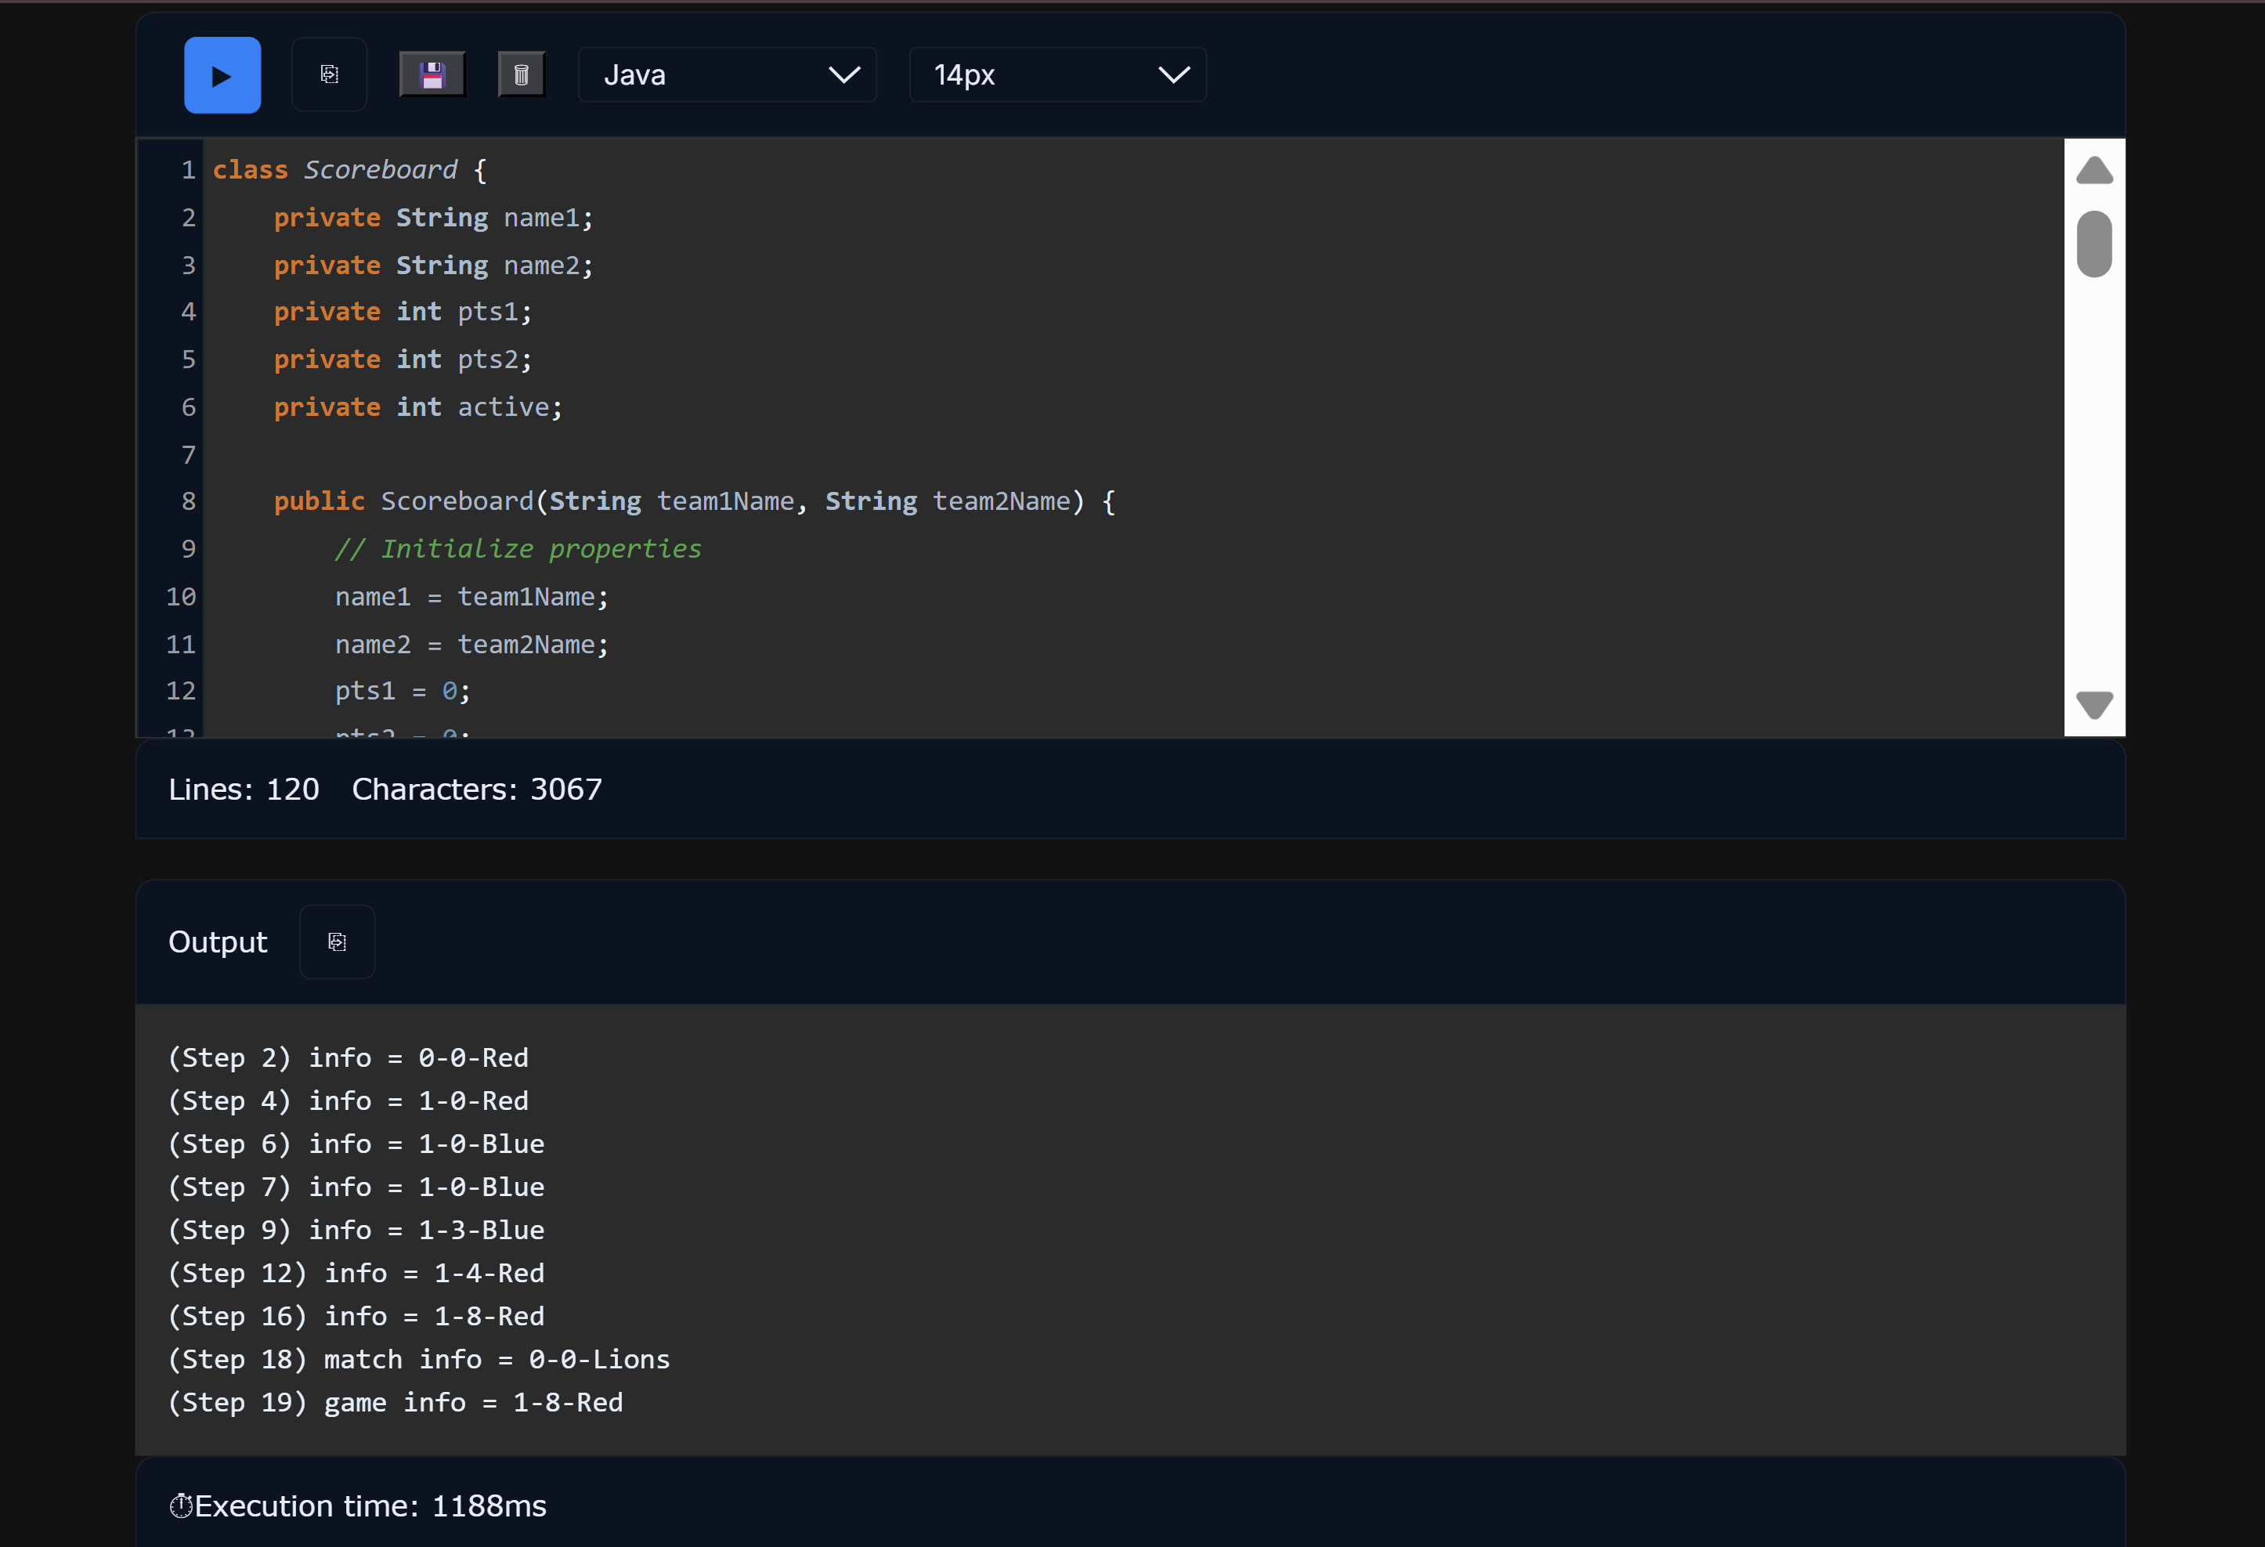Click on the private int active declaration
The image size is (2265, 1547).
(417, 407)
